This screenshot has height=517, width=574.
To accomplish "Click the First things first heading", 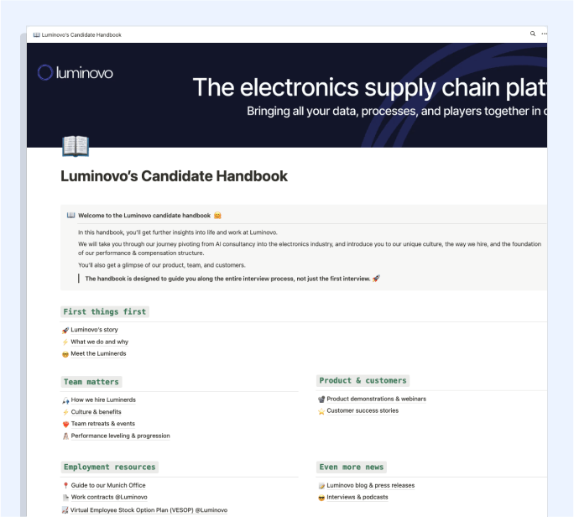I will coord(105,311).
